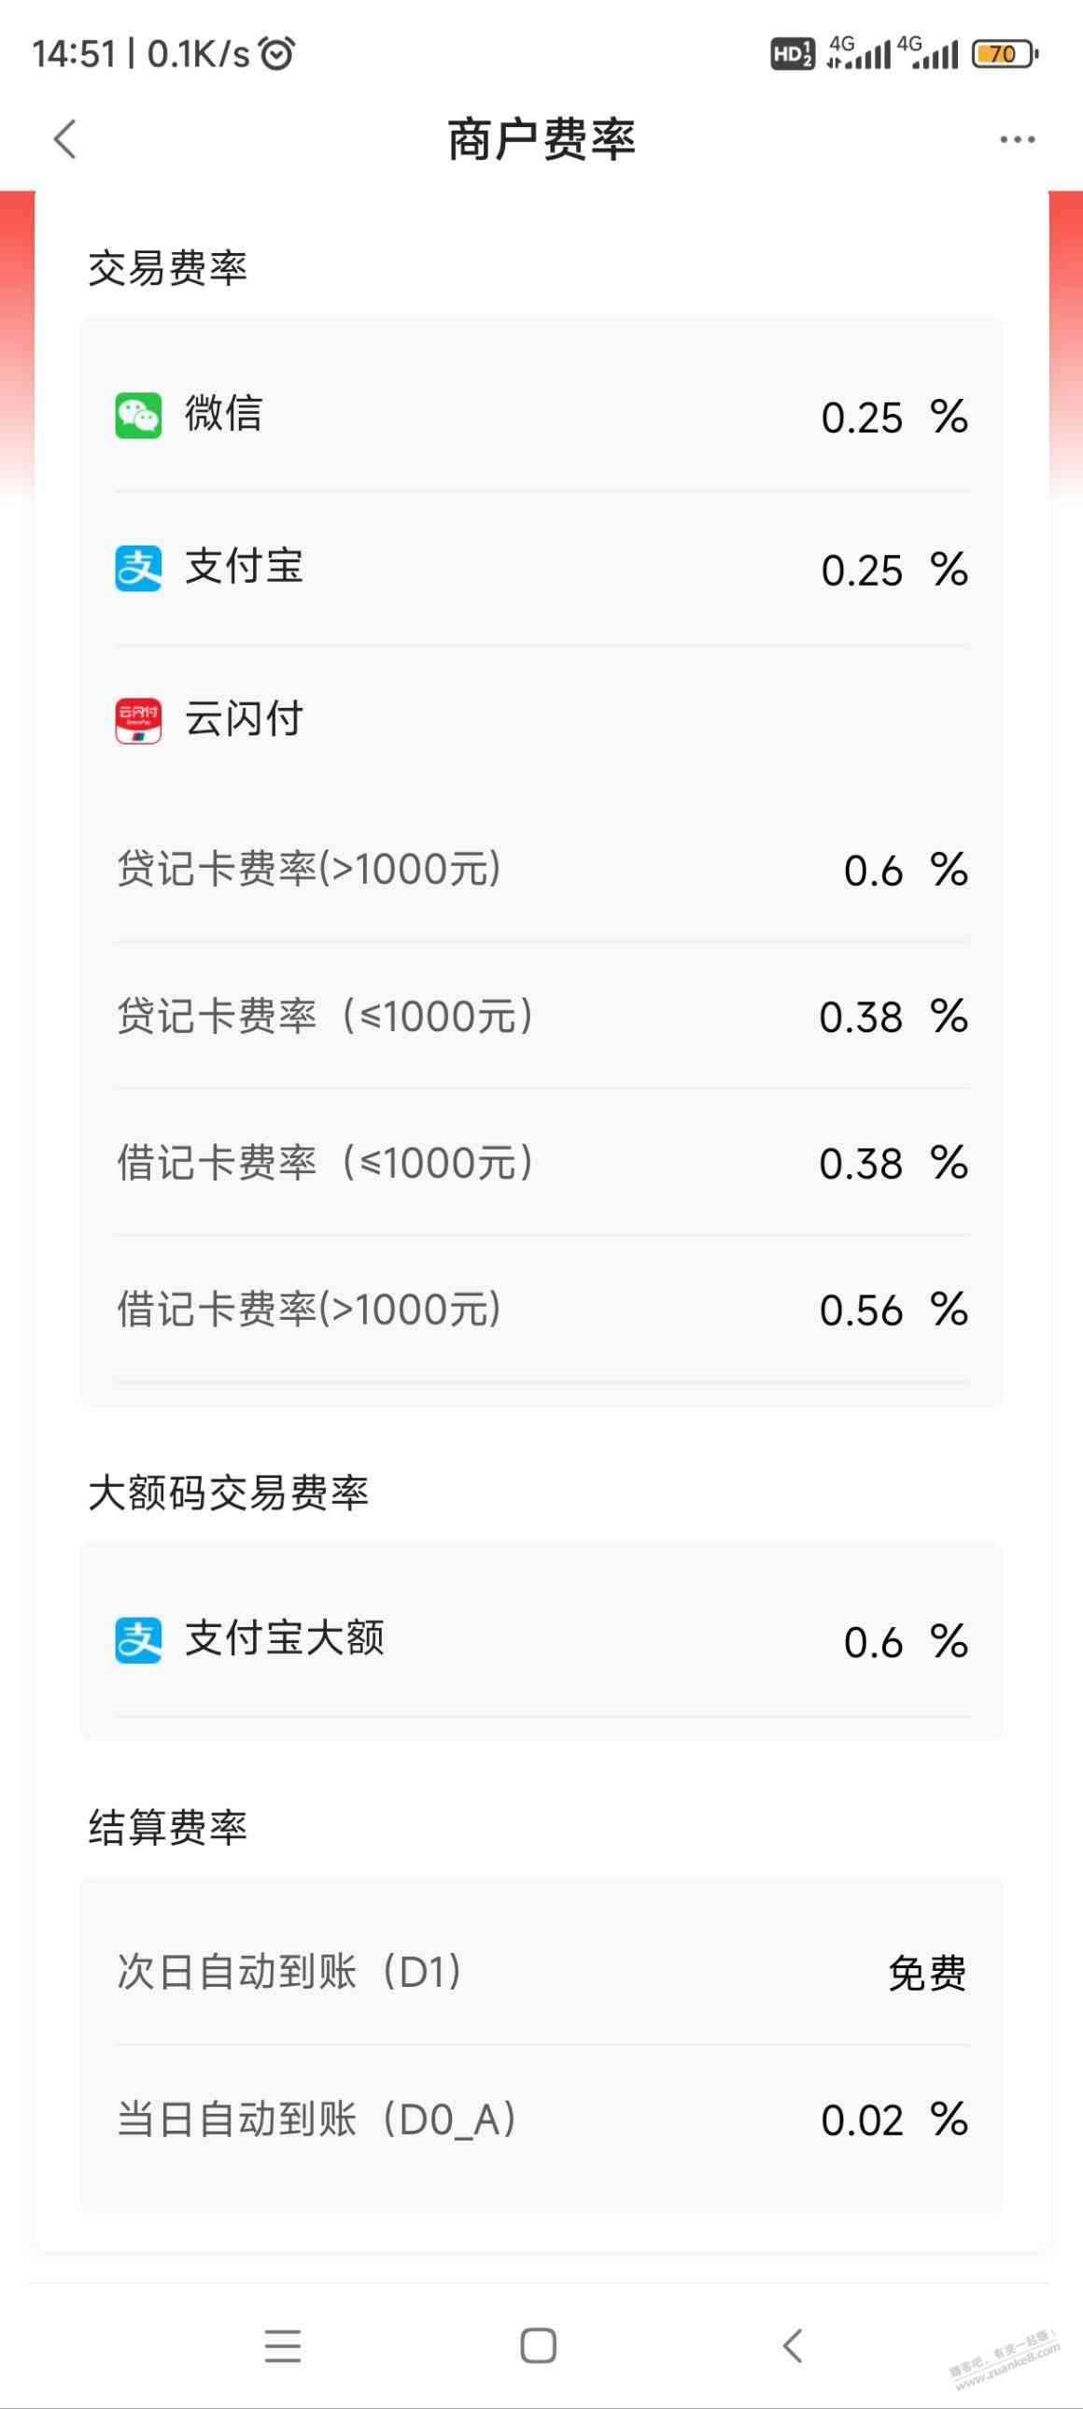Tap the 云闪付 red icon

138,721
